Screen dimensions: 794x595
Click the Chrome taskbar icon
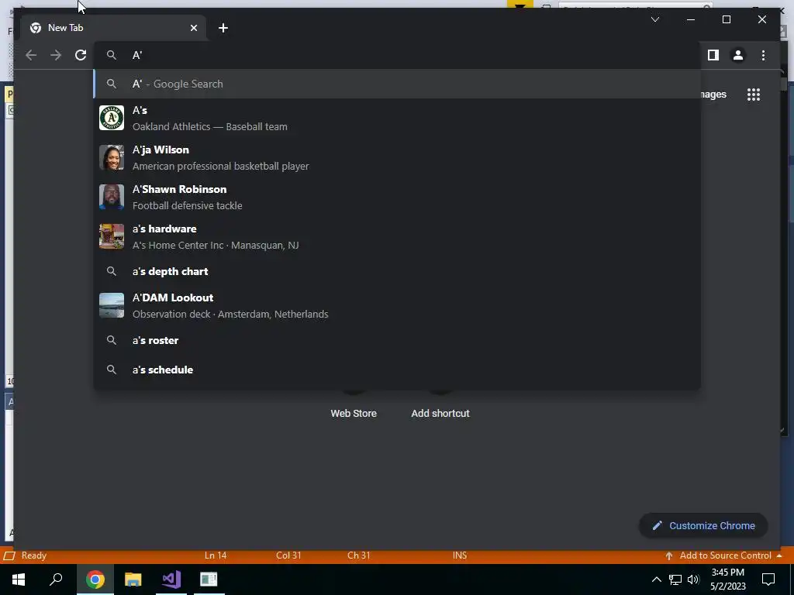(x=95, y=580)
